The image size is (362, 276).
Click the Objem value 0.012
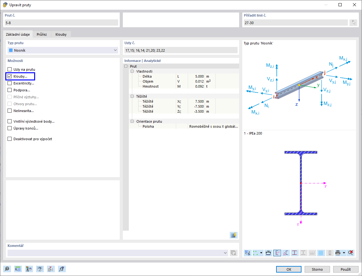tap(199, 81)
